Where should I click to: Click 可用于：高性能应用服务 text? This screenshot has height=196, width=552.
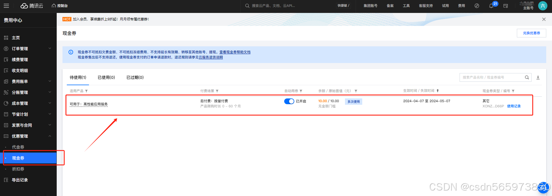(89, 104)
